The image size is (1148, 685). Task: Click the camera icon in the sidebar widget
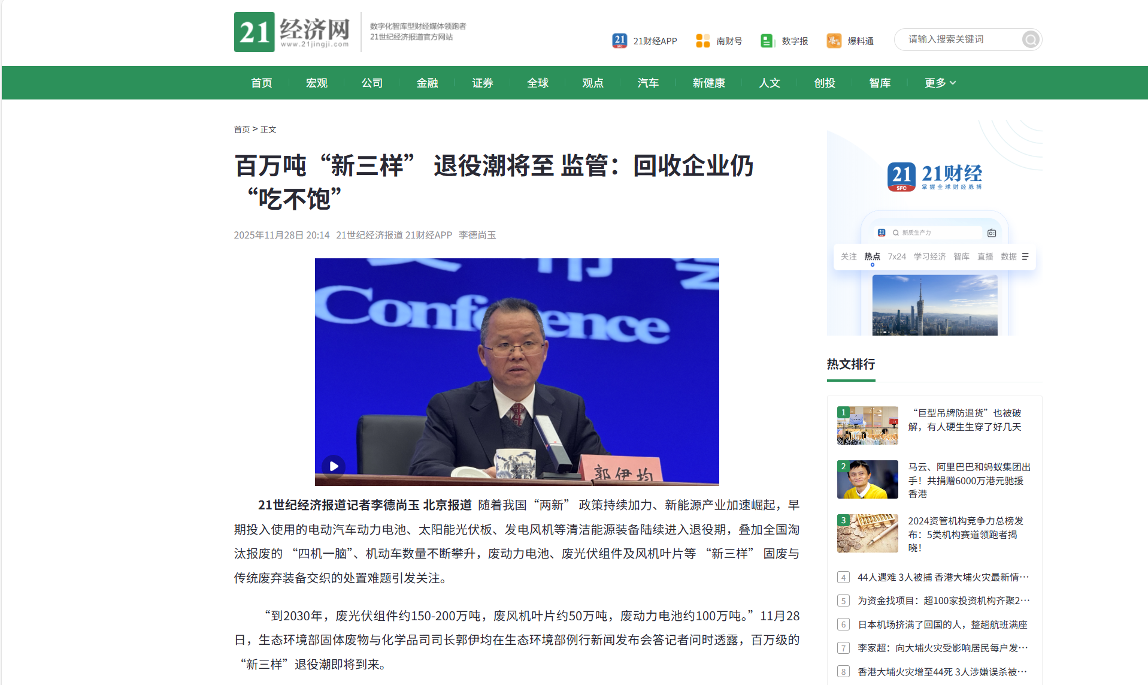point(991,232)
